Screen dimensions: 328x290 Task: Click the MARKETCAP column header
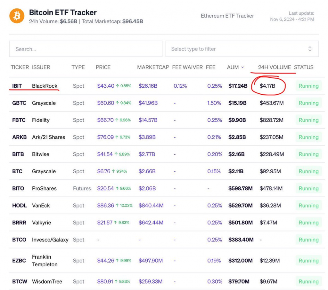[153, 67]
